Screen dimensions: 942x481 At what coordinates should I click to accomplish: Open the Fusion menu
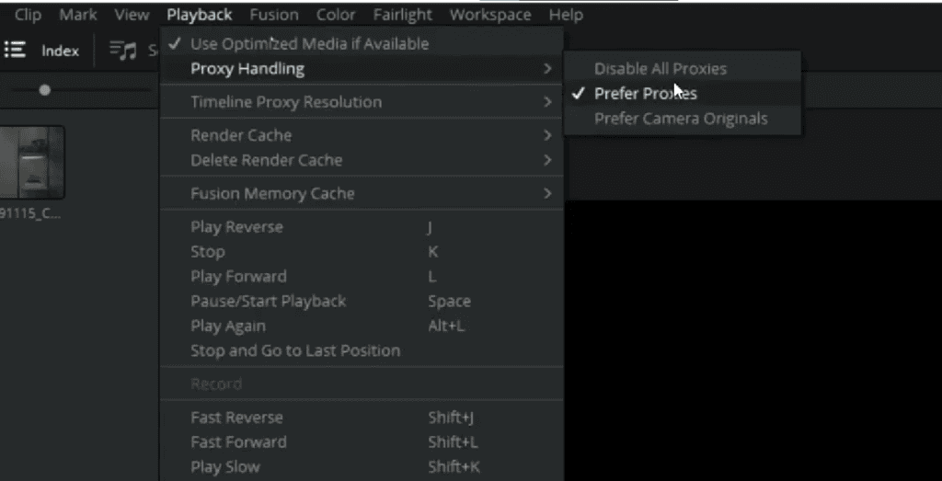273,15
